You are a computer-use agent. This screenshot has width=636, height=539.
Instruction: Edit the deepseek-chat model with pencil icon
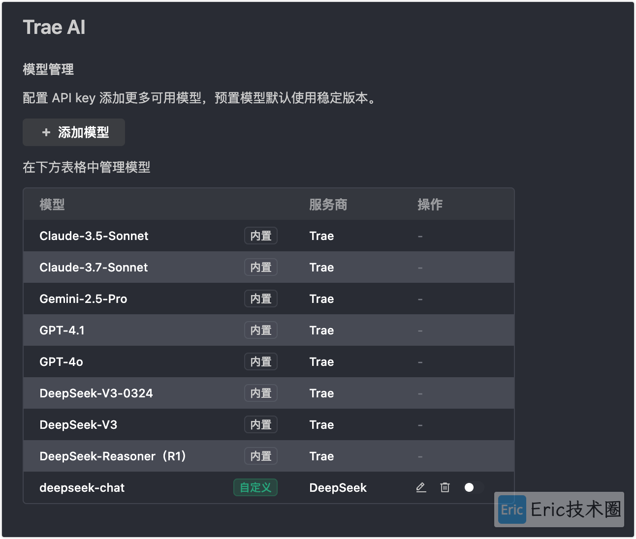[421, 487]
